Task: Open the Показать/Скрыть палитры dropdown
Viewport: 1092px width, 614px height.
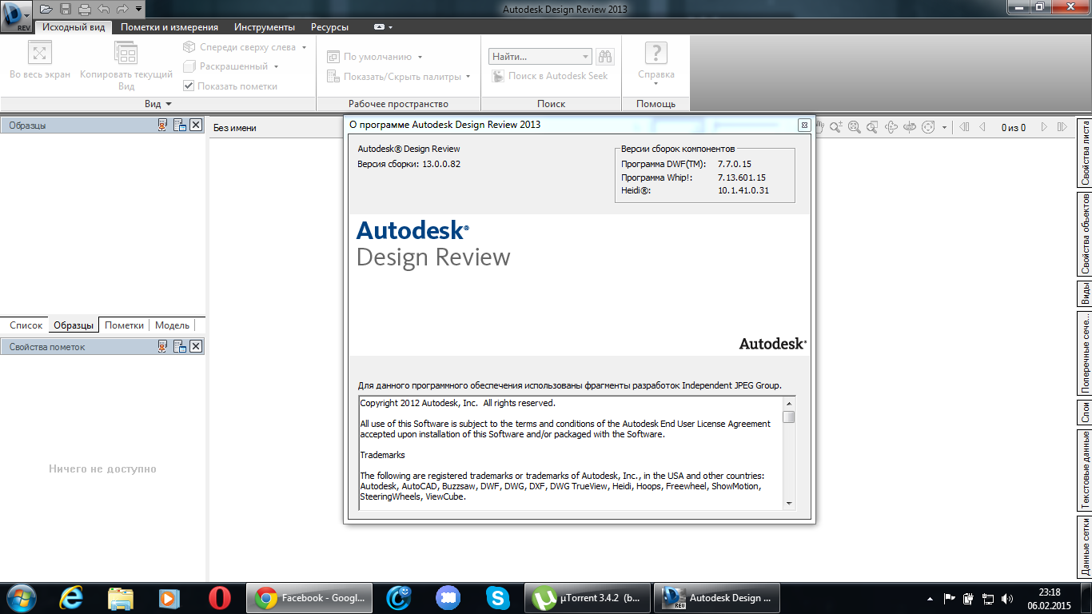Action: [468, 77]
